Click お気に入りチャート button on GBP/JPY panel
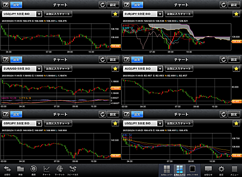The height and width of the screenshot is (177, 242). click(58, 123)
